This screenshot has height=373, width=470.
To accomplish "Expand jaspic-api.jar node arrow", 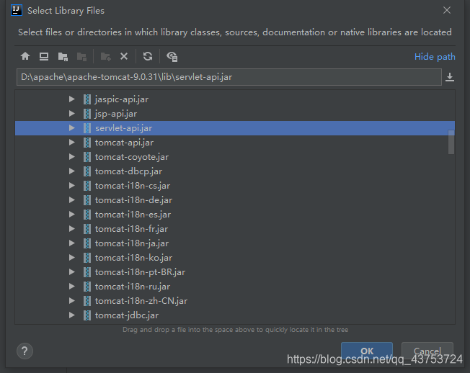I will coord(72,99).
